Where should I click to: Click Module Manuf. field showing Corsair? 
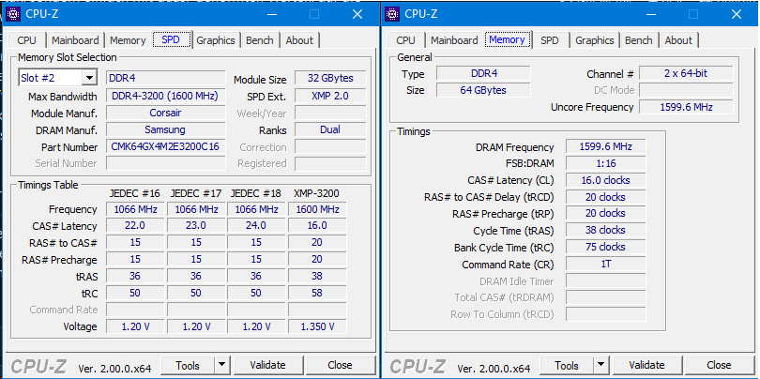[x=165, y=113]
